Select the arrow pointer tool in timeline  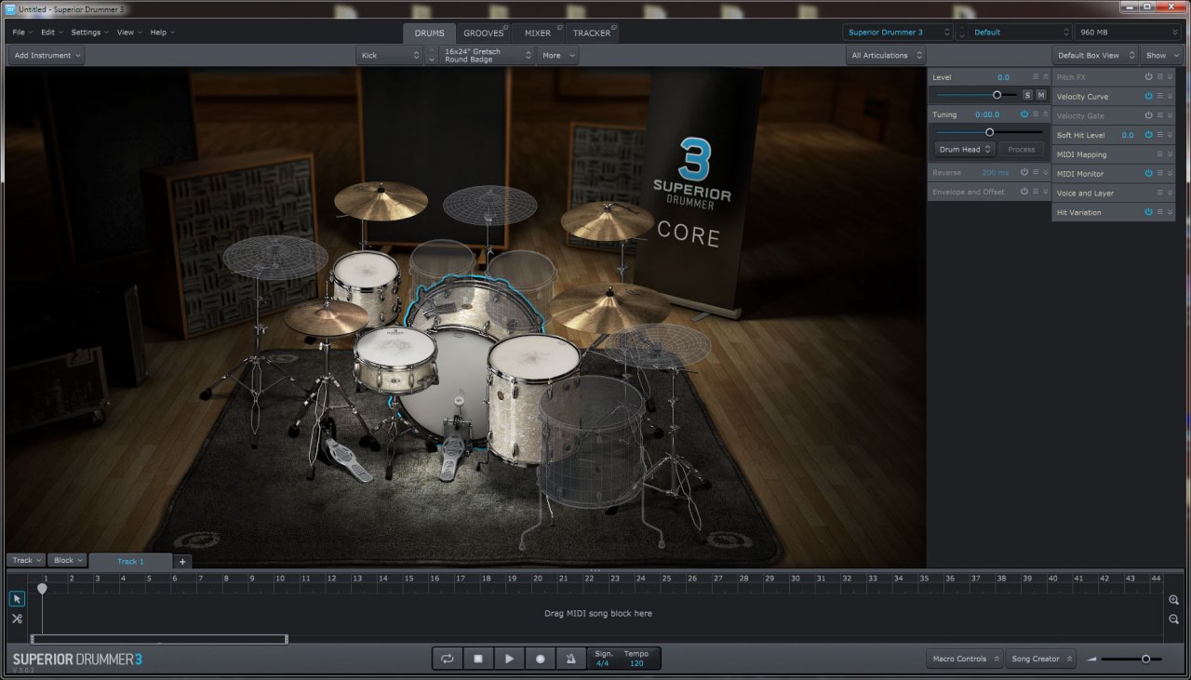17,598
